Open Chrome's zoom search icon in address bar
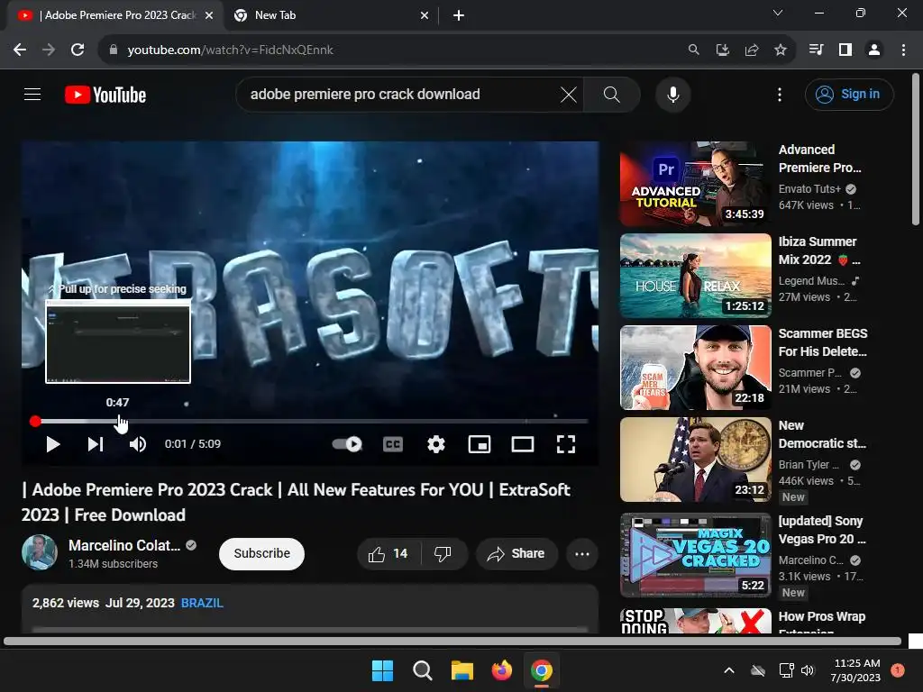 point(693,50)
